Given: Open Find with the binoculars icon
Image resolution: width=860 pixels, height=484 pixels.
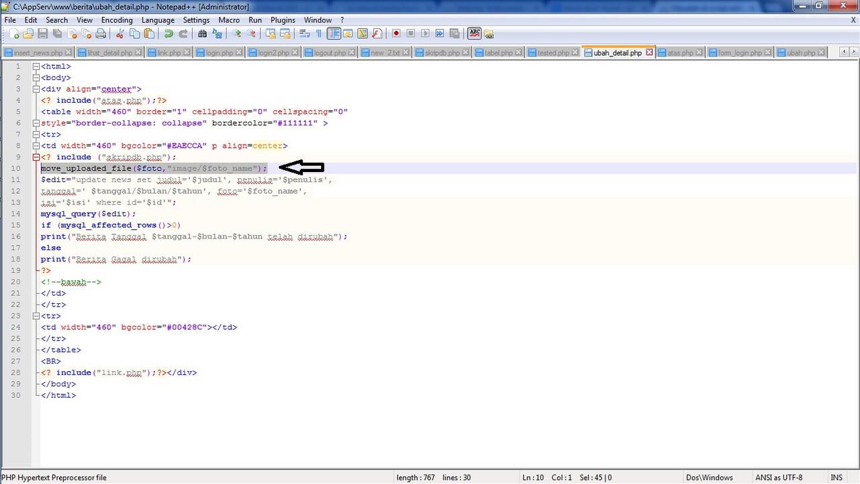Looking at the screenshot, I should click(202, 34).
